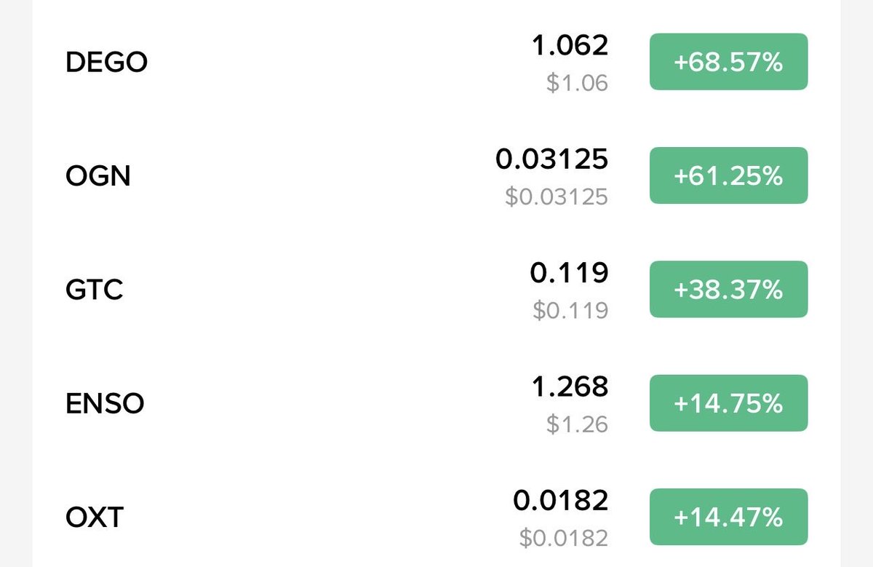Tap the +14.75% change badge
This screenshot has width=873, height=567.
(728, 403)
